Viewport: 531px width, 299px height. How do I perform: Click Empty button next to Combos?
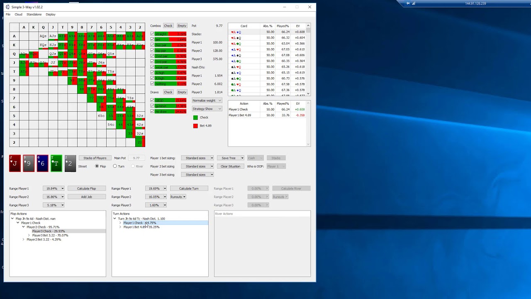click(x=182, y=26)
